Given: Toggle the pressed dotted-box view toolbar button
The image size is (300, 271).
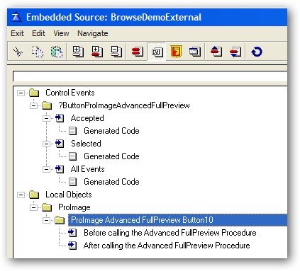Looking at the screenshot, I should coord(157,52).
